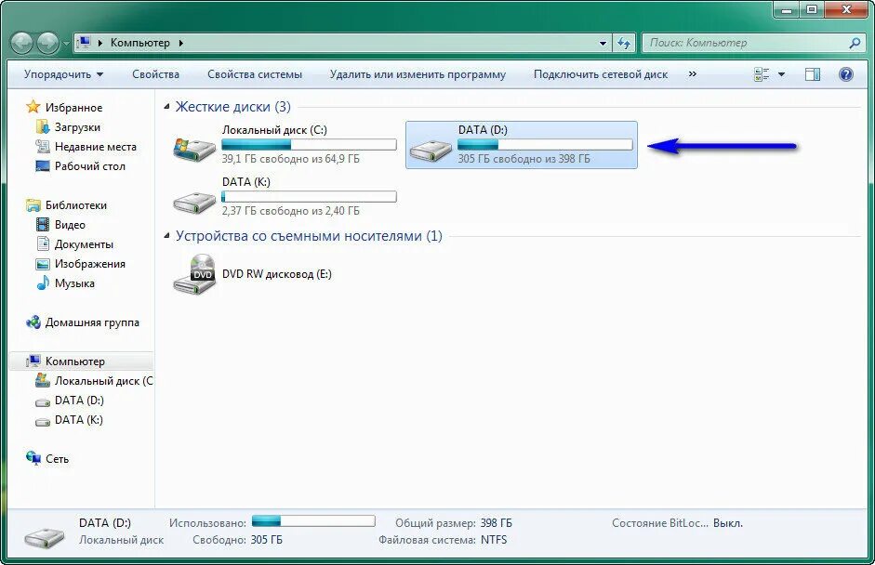Select the DATA (D:) drive icon
The height and width of the screenshot is (565, 875).
[431, 150]
